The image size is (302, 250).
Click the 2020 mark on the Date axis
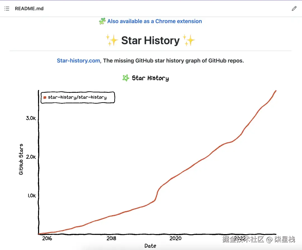(x=175, y=238)
